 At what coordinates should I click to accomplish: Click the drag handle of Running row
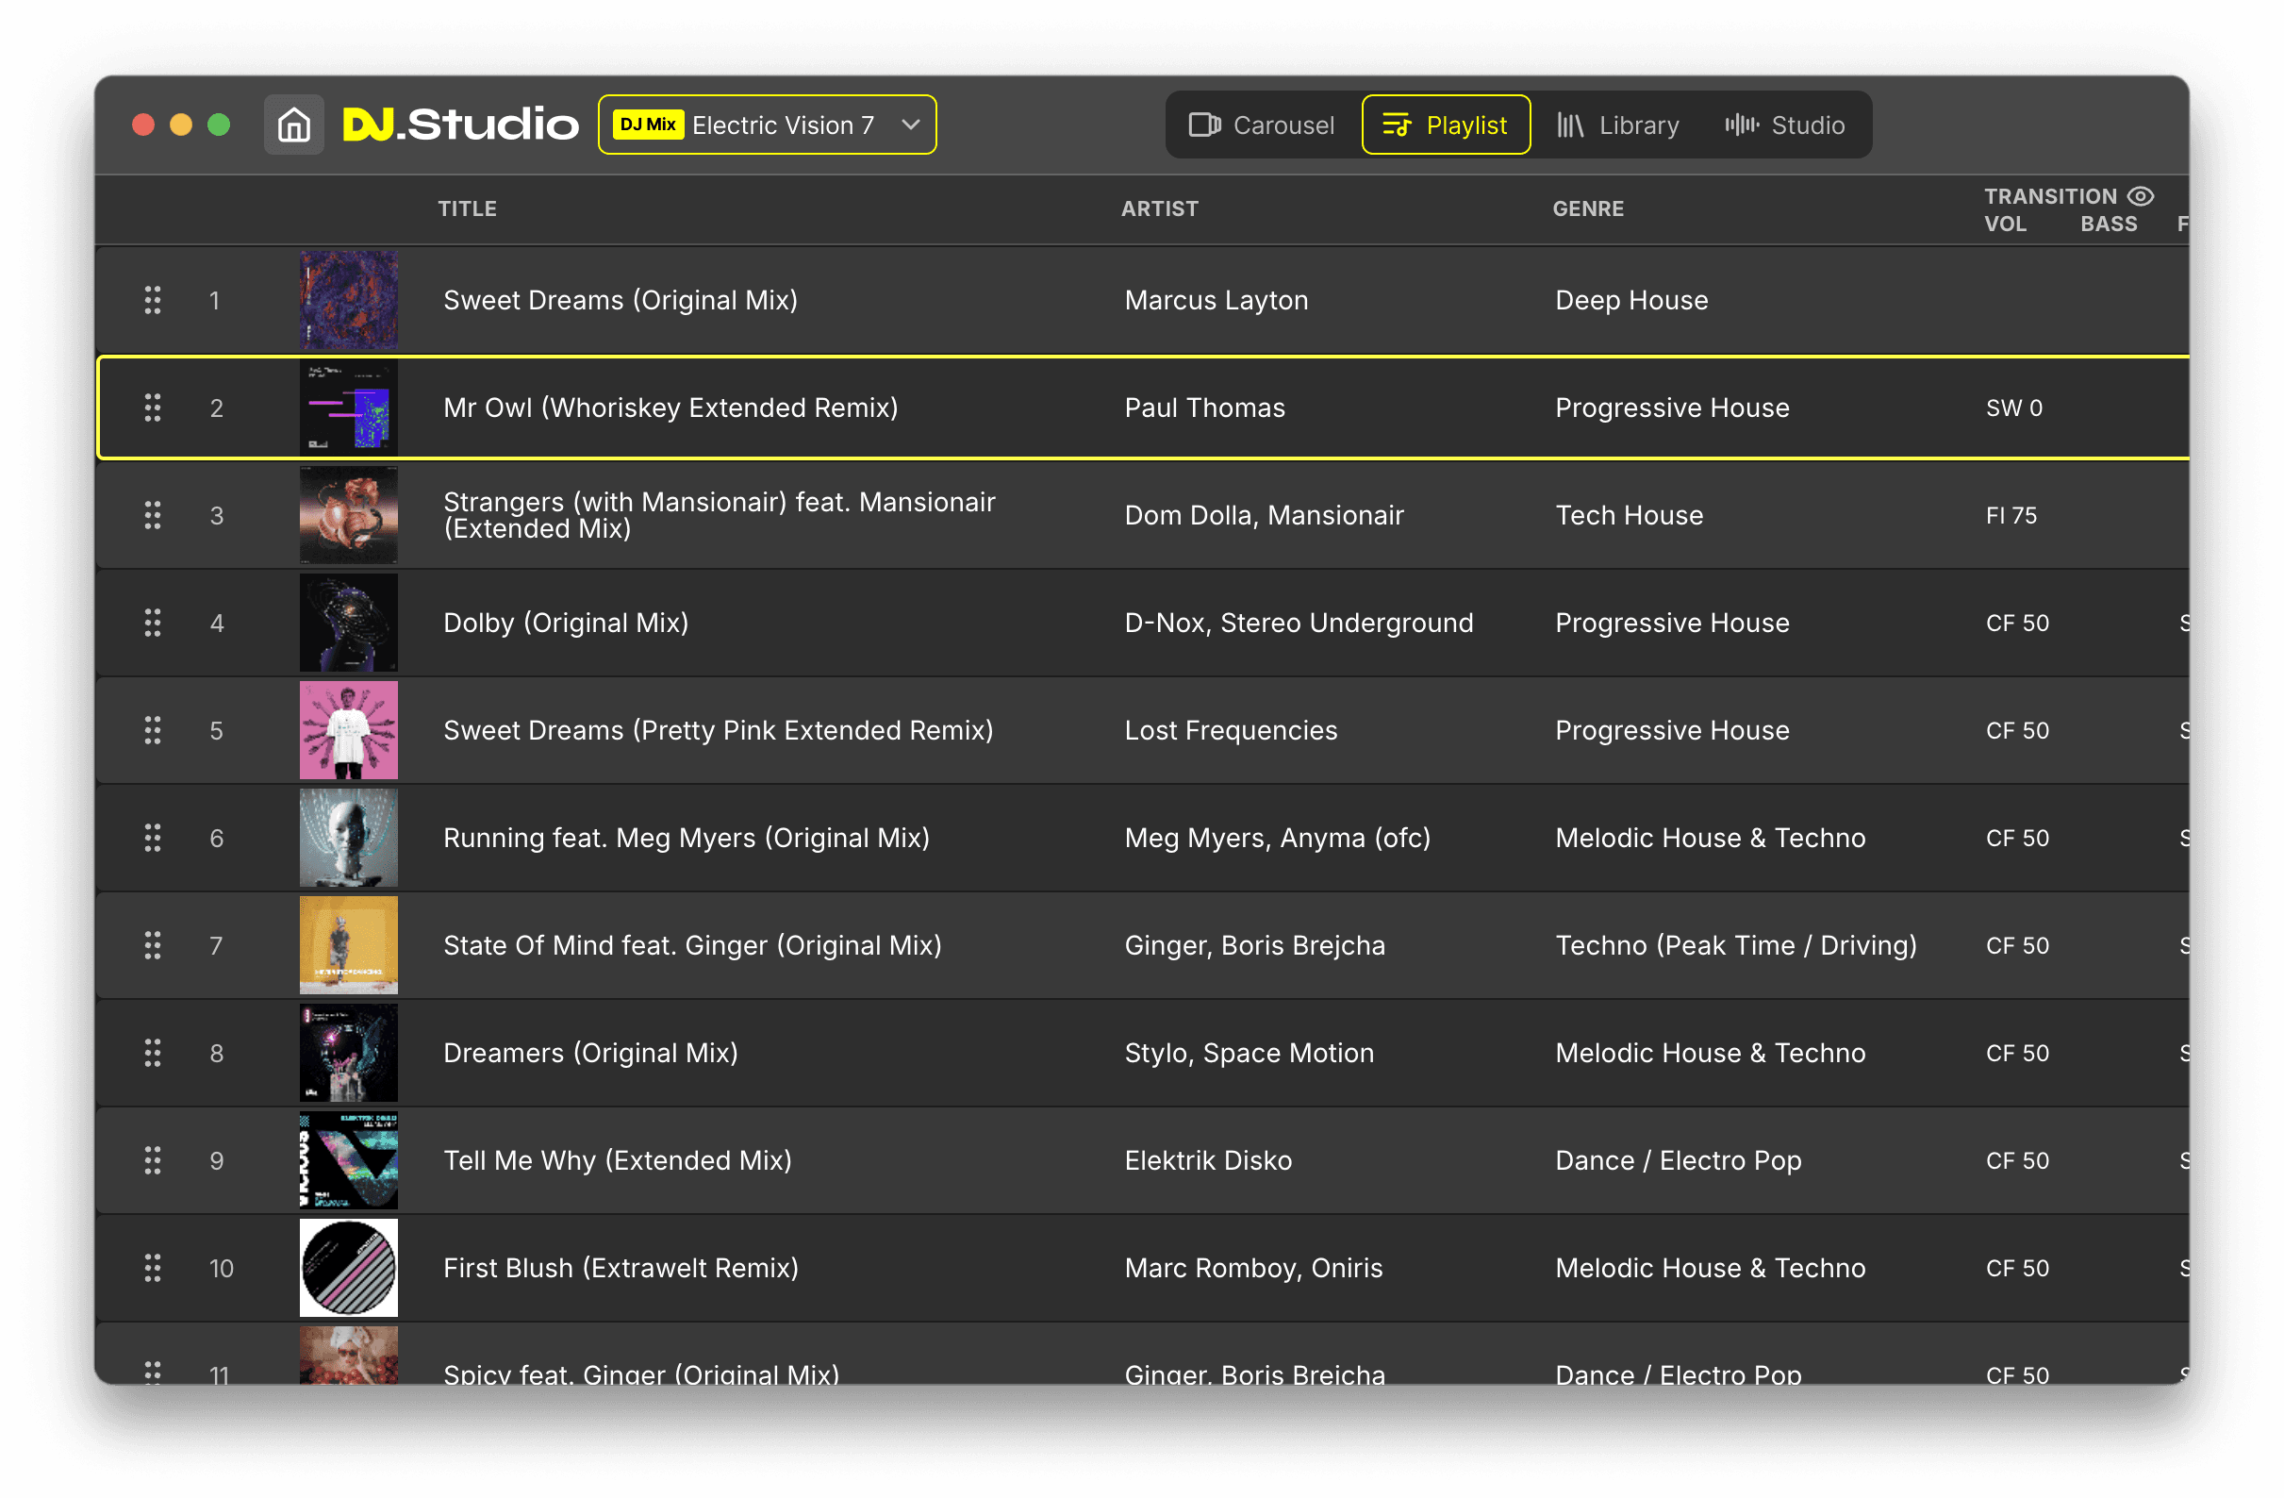153,839
